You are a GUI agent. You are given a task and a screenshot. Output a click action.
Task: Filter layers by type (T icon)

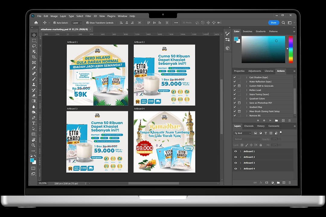[x=266, y=133]
